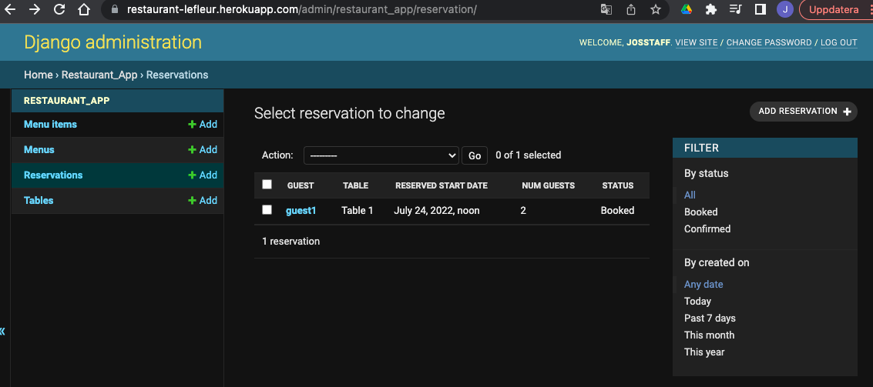Go back with the browser back arrow
The width and height of the screenshot is (873, 387).
11,9
